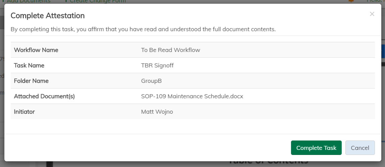Click the notification bell icon
The height and width of the screenshot is (167, 385).
pyautogui.click(x=351, y=1)
